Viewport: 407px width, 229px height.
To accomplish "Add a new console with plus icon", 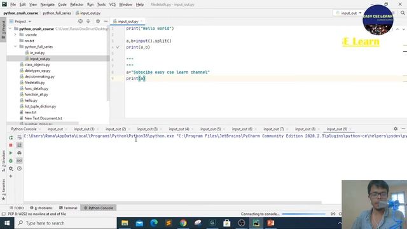I will coord(11,176).
